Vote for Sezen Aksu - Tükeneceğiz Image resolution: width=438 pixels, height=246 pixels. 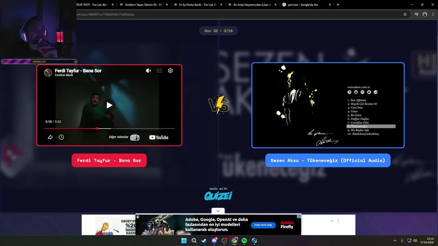coord(328,160)
